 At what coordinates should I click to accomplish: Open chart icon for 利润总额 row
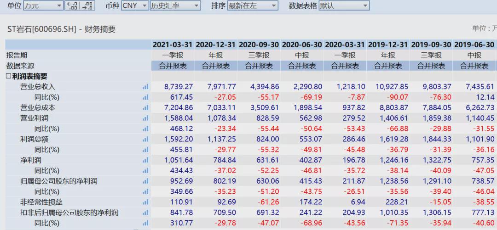pyautogui.click(x=145, y=139)
